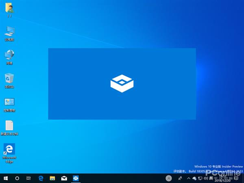Open File Explorer from the taskbar
Screen dimensions: 244x183
pos(52,179)
